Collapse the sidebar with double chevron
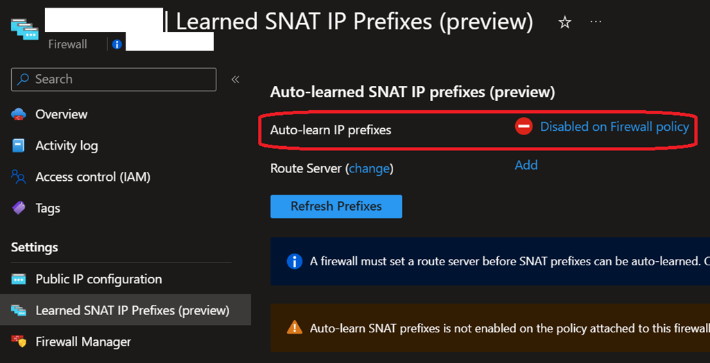The image size is (710, 363). (x=235, y=79)
